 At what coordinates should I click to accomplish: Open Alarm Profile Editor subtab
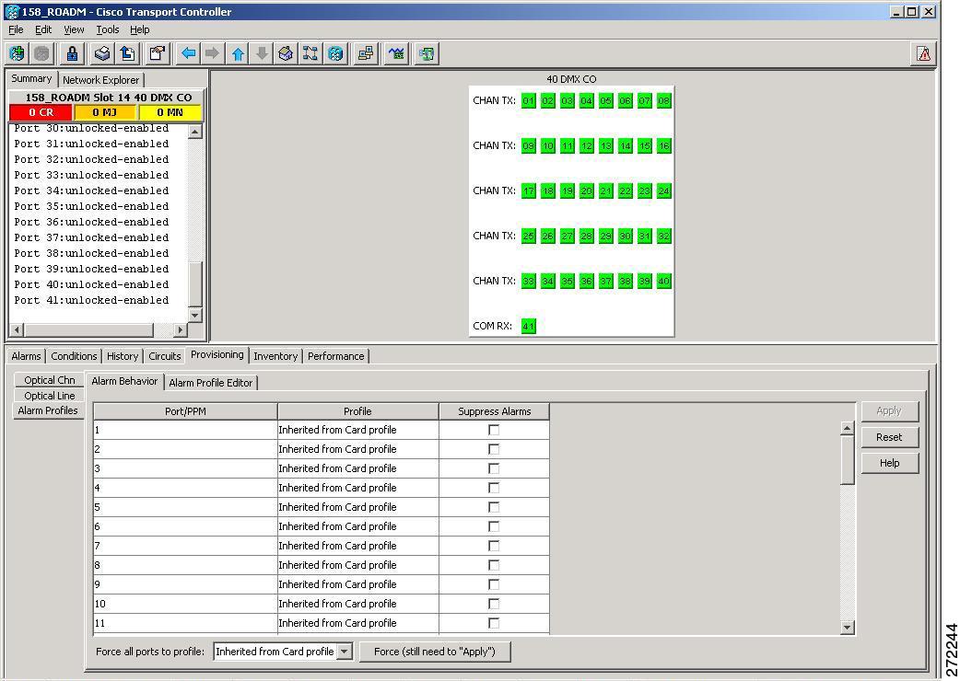(x=211, y=383)
